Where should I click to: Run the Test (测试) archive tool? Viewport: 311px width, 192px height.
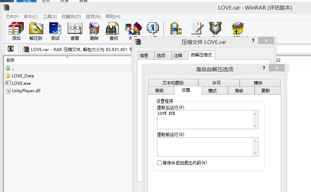click(55, 31)
